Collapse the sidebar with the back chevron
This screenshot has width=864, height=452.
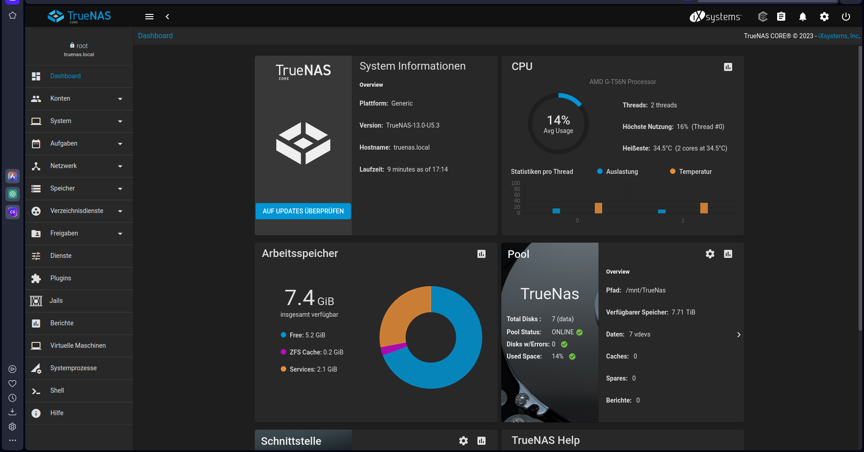167,17
